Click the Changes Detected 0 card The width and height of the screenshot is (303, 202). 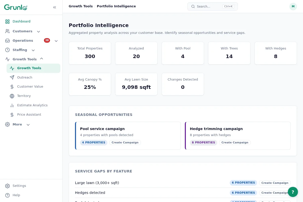tap(183, 84)
